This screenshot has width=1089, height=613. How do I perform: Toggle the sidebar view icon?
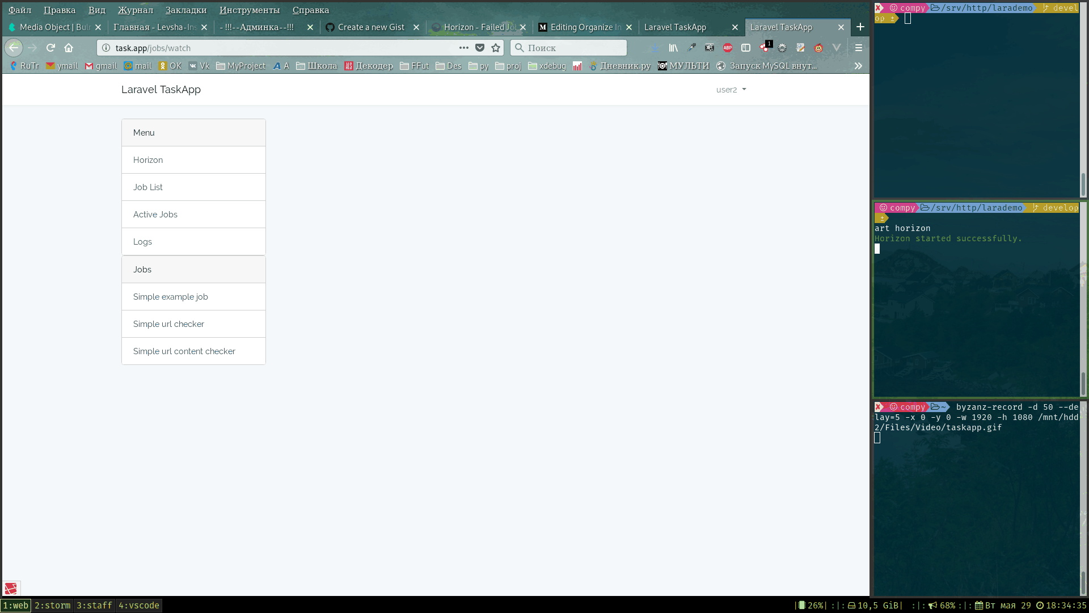click(746, 48)
